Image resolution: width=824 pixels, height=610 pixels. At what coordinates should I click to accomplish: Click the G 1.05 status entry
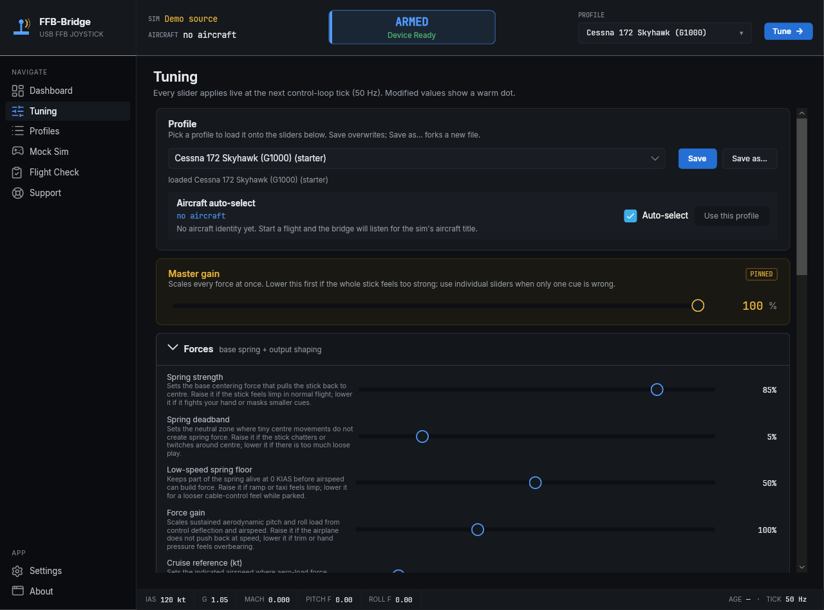click(215, 600)
